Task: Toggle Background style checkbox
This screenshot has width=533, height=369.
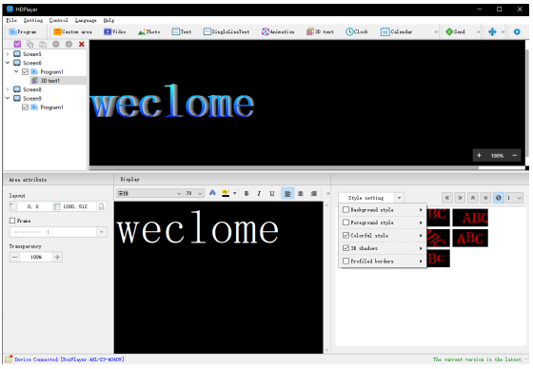Action: tap(346, 209)
